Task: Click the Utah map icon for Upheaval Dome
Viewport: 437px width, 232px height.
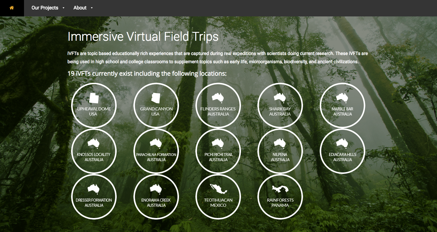Action: 94,98
